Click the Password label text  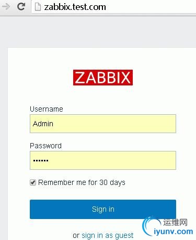point(45,146)
